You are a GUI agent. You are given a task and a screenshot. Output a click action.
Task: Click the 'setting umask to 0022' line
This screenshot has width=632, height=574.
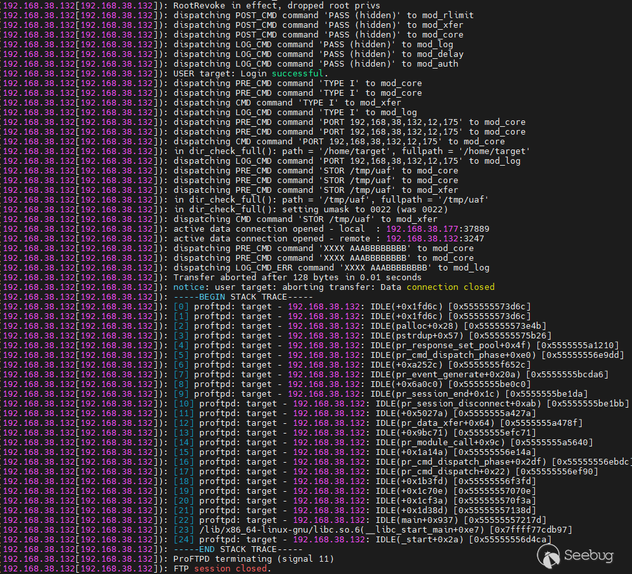click(x=310, y=210)
